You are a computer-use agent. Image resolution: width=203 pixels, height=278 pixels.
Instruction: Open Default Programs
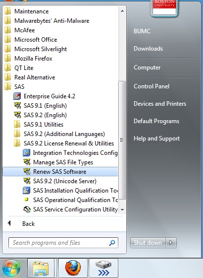coord(156,121)
